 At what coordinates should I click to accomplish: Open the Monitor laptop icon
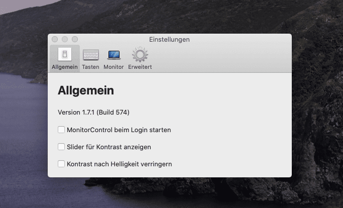point(114,55)
